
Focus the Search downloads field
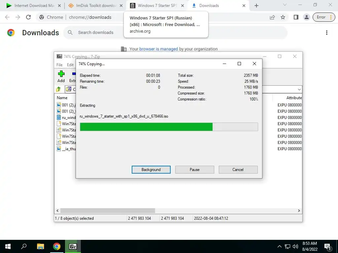tap(175, 33)
